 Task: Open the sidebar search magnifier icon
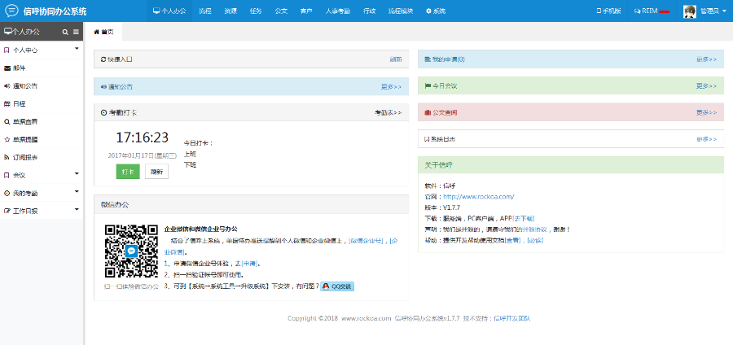[x=65, y=32]
